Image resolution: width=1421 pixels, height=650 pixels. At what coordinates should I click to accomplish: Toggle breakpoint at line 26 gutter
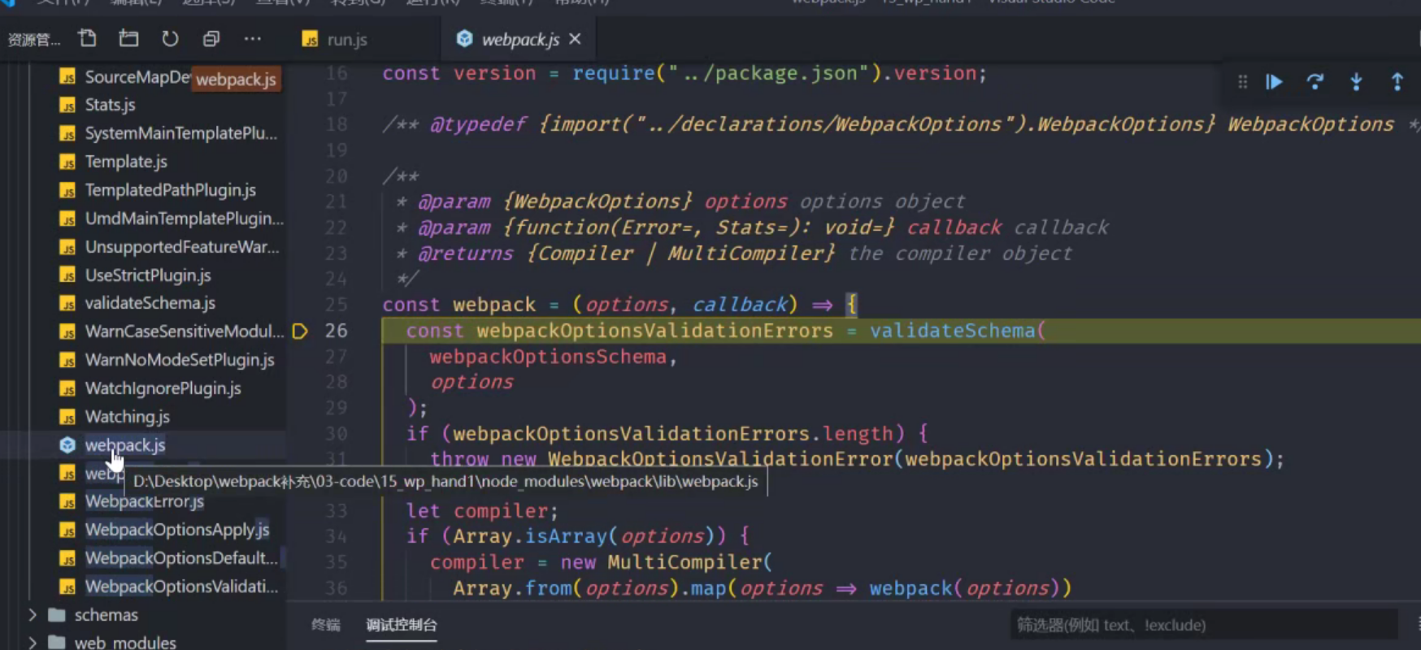(300, 331)
